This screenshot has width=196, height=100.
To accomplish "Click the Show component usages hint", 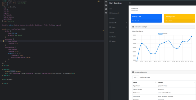I will click(x=20, y=1).
